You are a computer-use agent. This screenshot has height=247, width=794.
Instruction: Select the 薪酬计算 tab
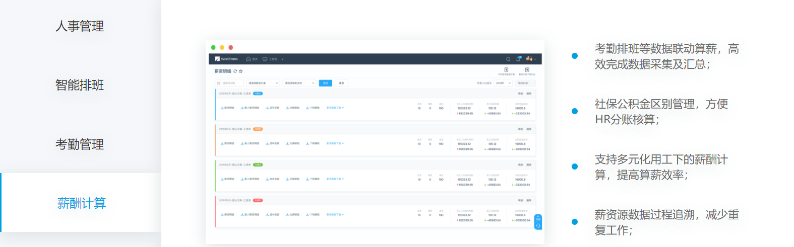pos(81,203)
